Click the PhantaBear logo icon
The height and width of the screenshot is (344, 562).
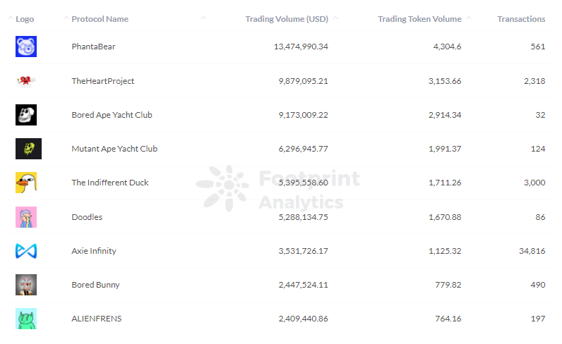(x=26, y=47)
